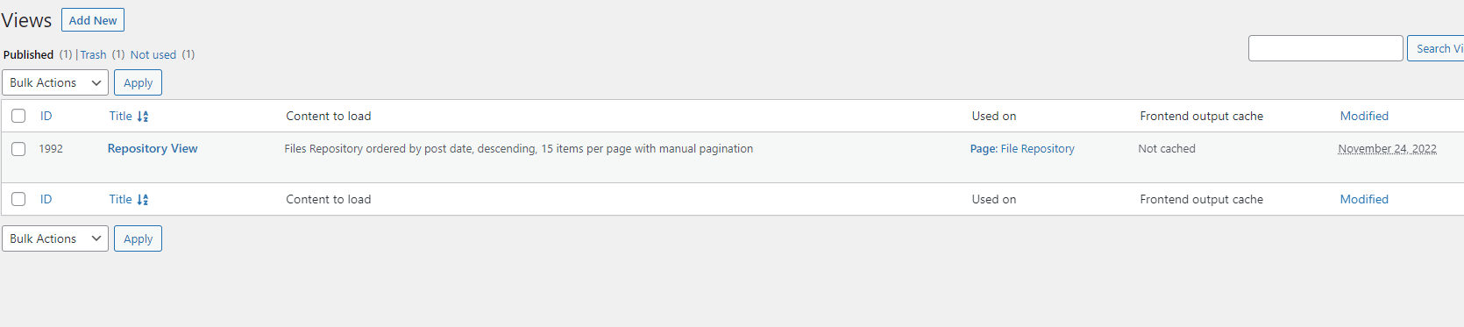
Task: Open the top Bulk Actions dropdown
Action: point(55,82)
